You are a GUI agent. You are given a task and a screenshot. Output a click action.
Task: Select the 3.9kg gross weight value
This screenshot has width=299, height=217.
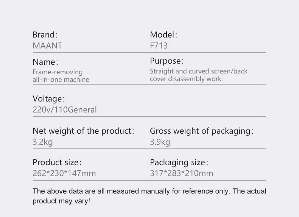click(x=160, y=142)
